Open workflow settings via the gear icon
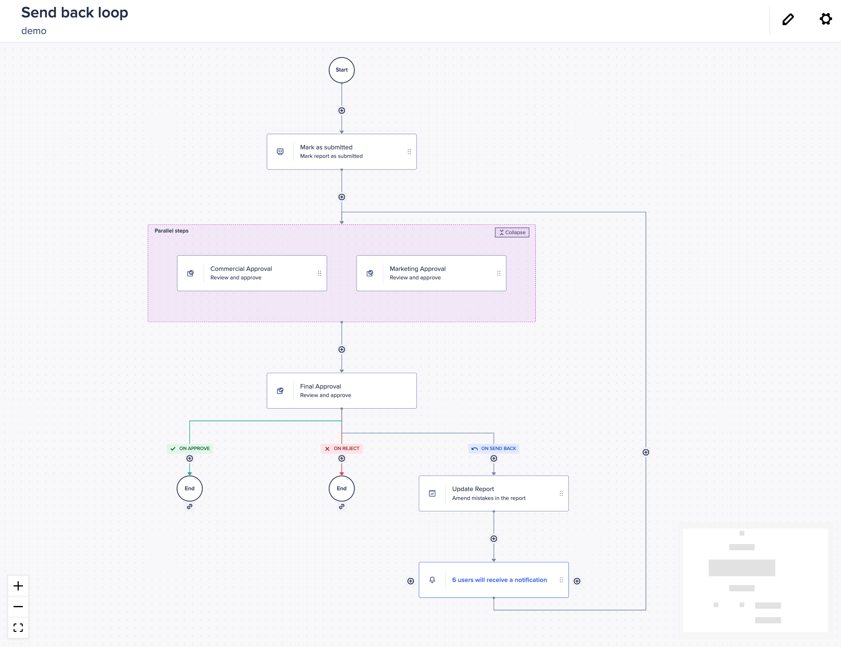 [826, 19]
